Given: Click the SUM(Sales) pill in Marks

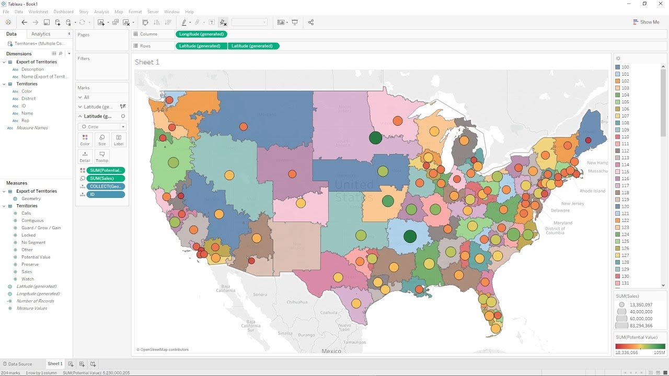Looking at the screenshot, I should click(106, 179).
